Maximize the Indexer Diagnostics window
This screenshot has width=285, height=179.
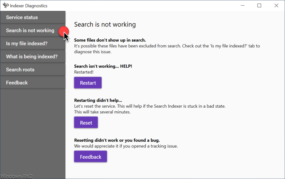(259, 6)
